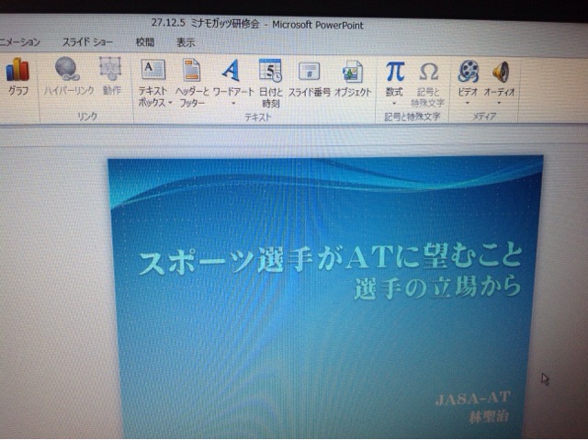Image resolution: width=588 pixels, height=440 pixels.
Task: Click the 数式 pi equation icon
Action: coord(395,72)
